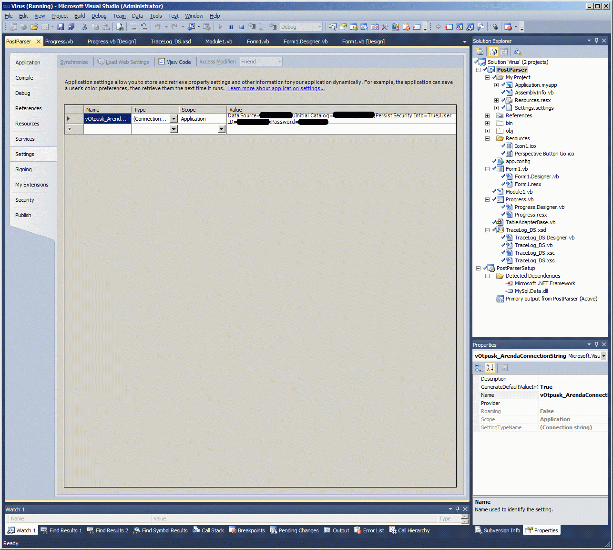The width and height of the screenshot is (613, 550).
Task: Open the Subversion Info tab
Action: 498,530
